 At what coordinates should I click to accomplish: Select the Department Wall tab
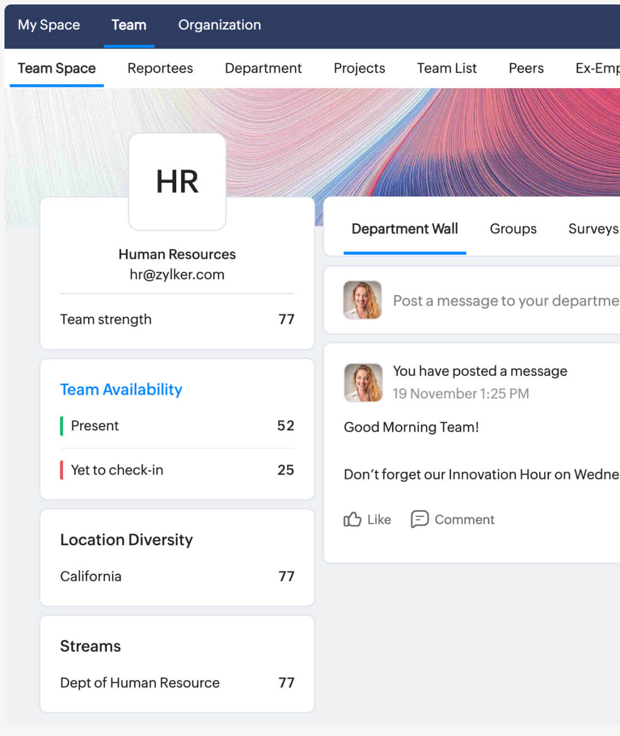pyautogui.click(x=404, y=229)
